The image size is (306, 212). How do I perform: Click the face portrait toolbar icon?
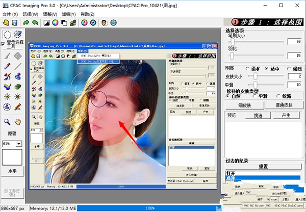(x=105, y=23)
